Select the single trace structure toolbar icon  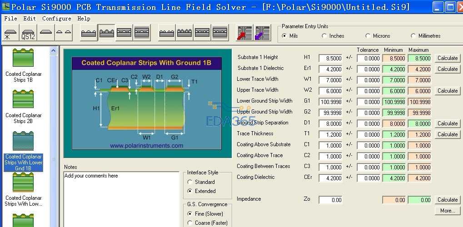pyautogui.click(x=46, y=33)
